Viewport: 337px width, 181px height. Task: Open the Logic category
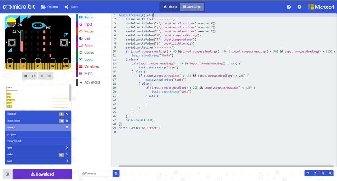coord(94,59)
